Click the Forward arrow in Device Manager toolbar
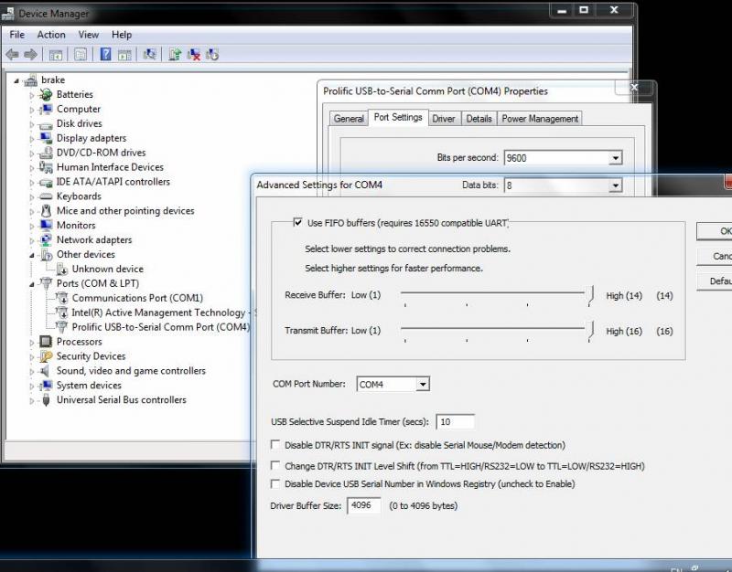This screenshot has height=572, width=732. (30, 55)
